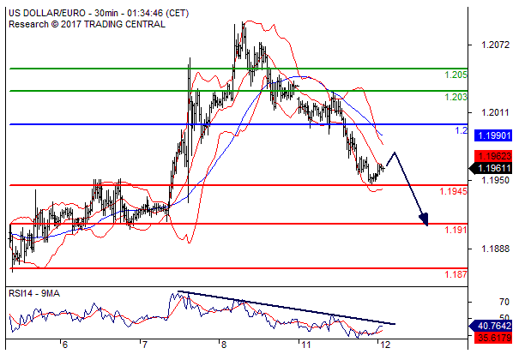Click the chart title 'US DOLLAR/EURO - 30min'
The height and width of the screenshot is (360, 525).
click(x=63, y=14)
